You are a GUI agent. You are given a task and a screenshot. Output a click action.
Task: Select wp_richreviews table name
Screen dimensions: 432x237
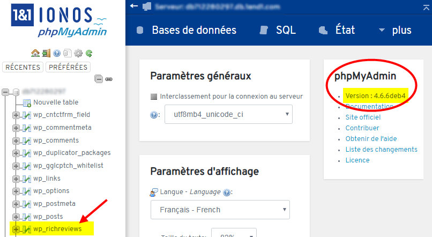(x=57, y=229)
